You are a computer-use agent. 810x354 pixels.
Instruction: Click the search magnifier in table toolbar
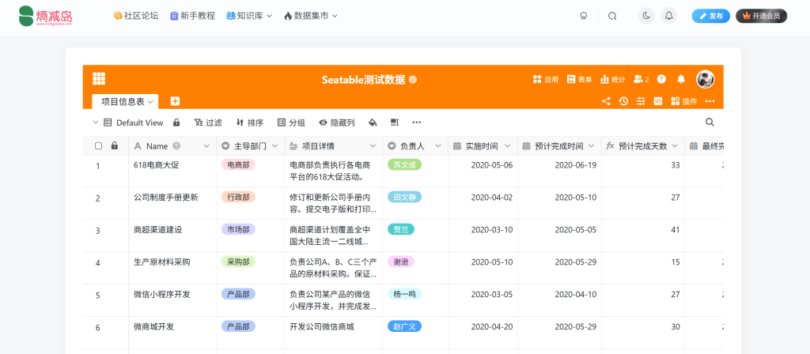(x=710, y=122)
